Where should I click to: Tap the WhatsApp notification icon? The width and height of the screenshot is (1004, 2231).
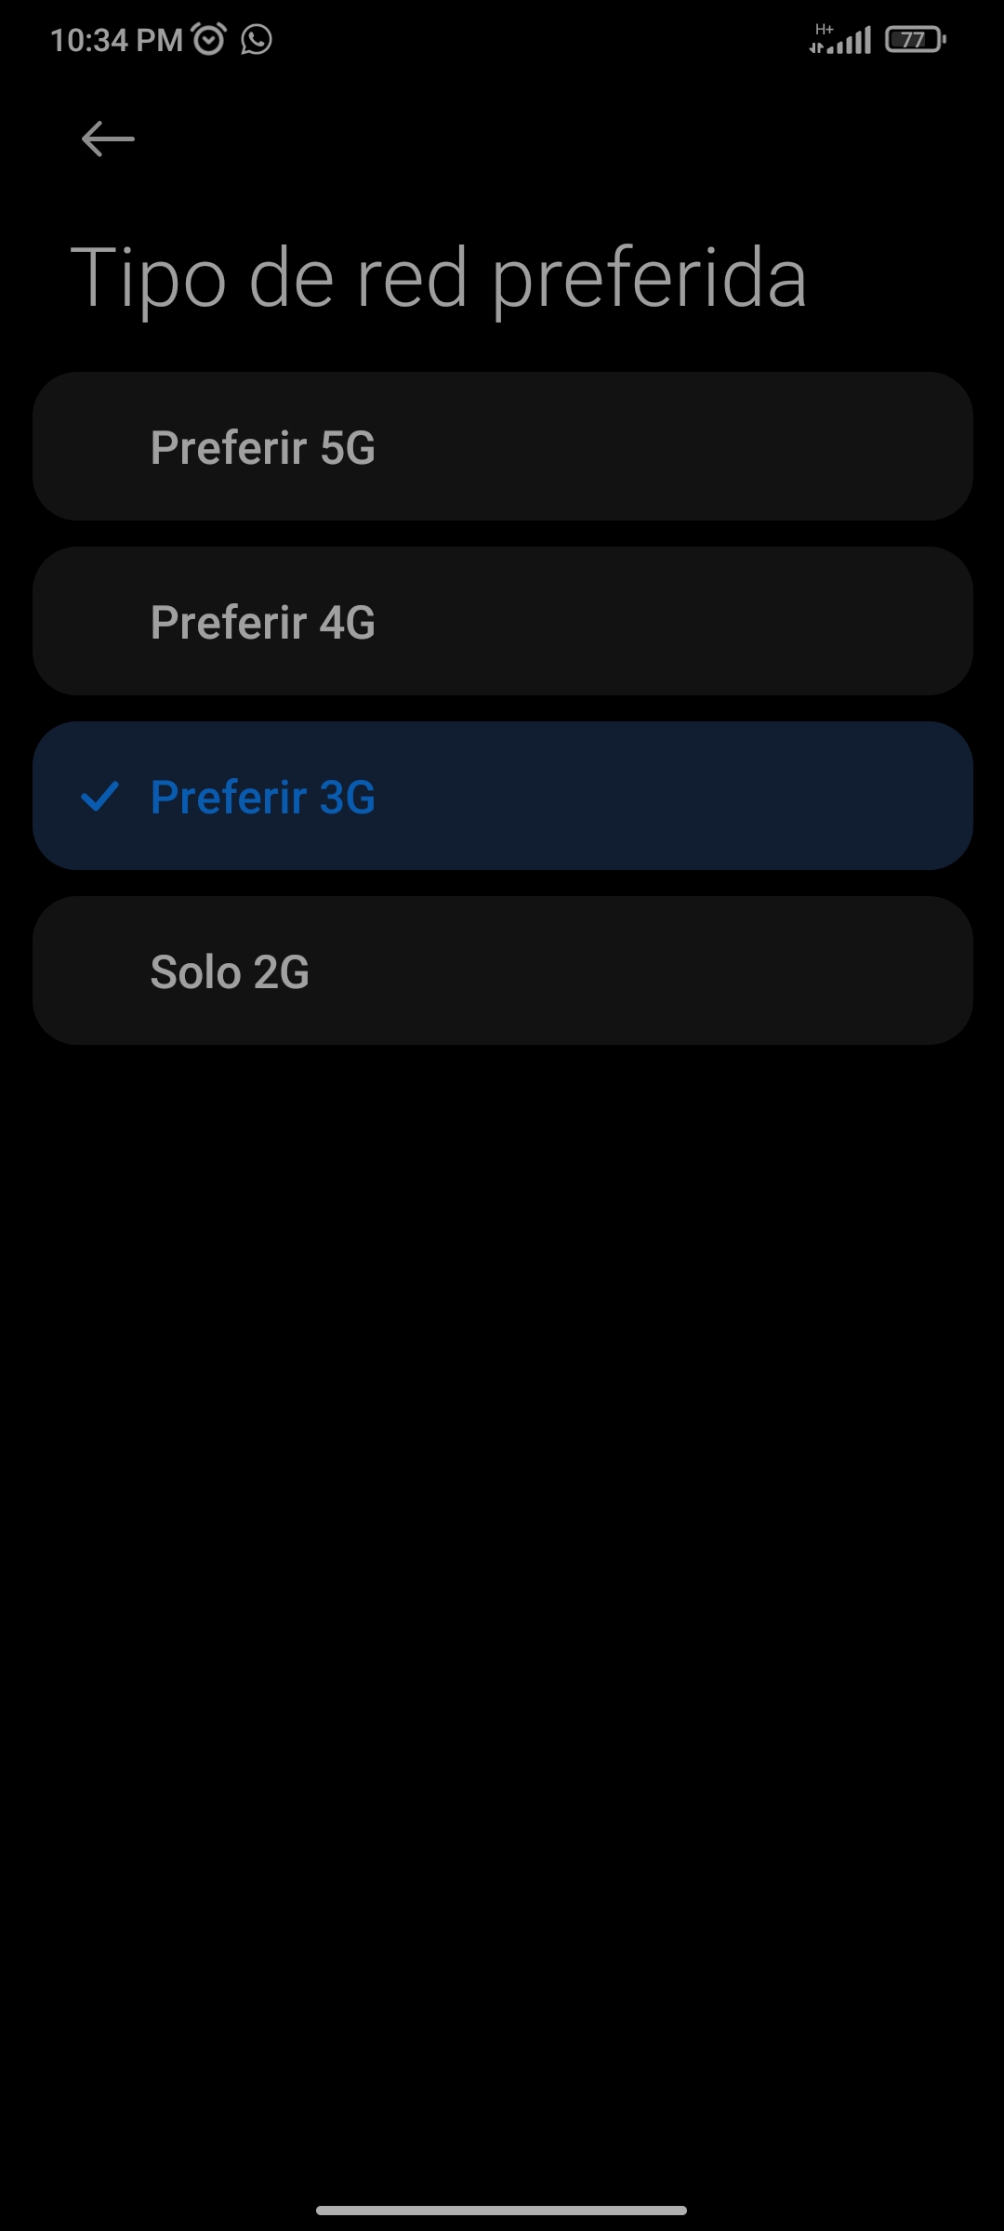[257, 39]
